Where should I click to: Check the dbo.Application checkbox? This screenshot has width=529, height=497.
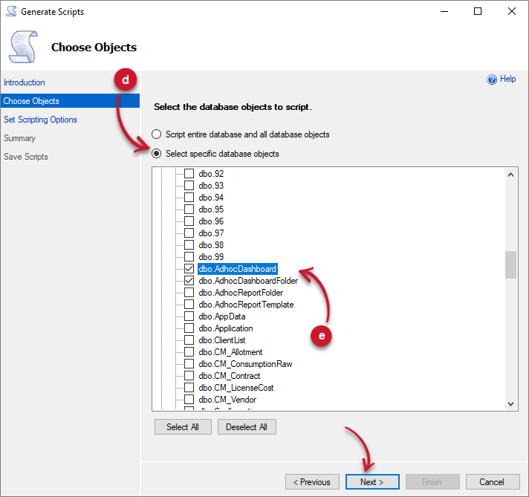coord(189,328)
